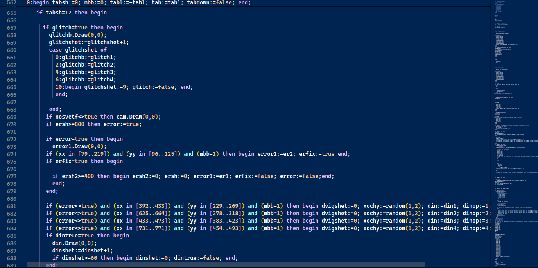The image size is (538, 268).
Task: Select line number 672 in the gutter
Action: [x=12, y=139]
